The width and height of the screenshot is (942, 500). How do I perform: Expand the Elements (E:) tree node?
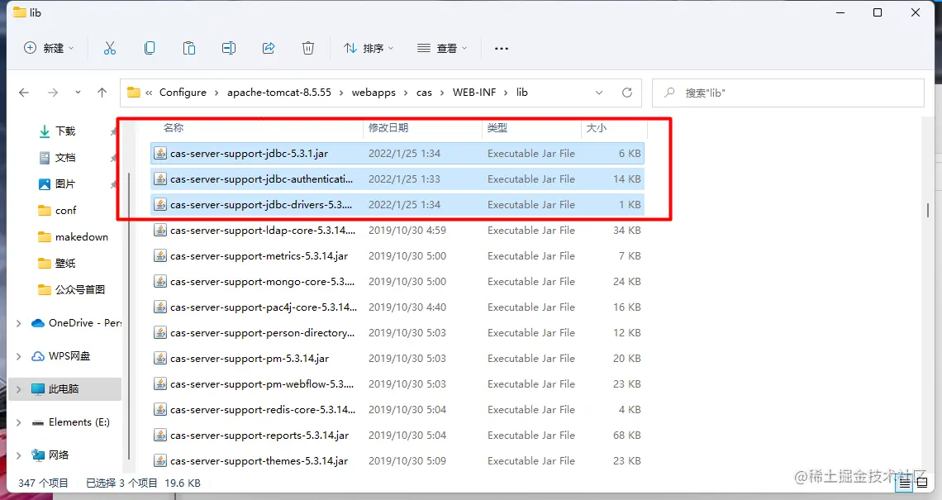19,422
